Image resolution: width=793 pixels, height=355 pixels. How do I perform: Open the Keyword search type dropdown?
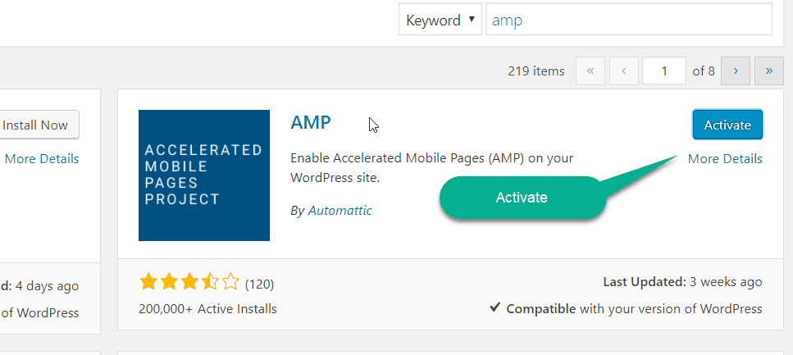pyautogui.click(x=440, y=20)
